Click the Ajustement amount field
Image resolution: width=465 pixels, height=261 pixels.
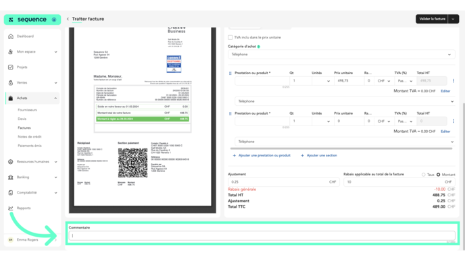pyautogui.click(x=283, y=182)
